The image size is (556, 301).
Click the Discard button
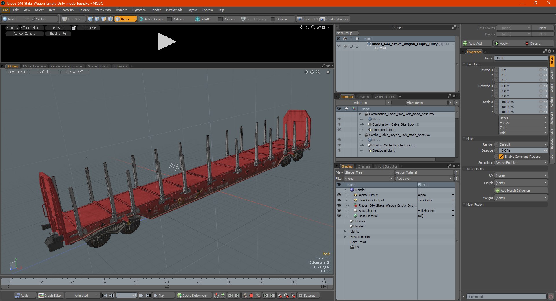click(539, 43)
